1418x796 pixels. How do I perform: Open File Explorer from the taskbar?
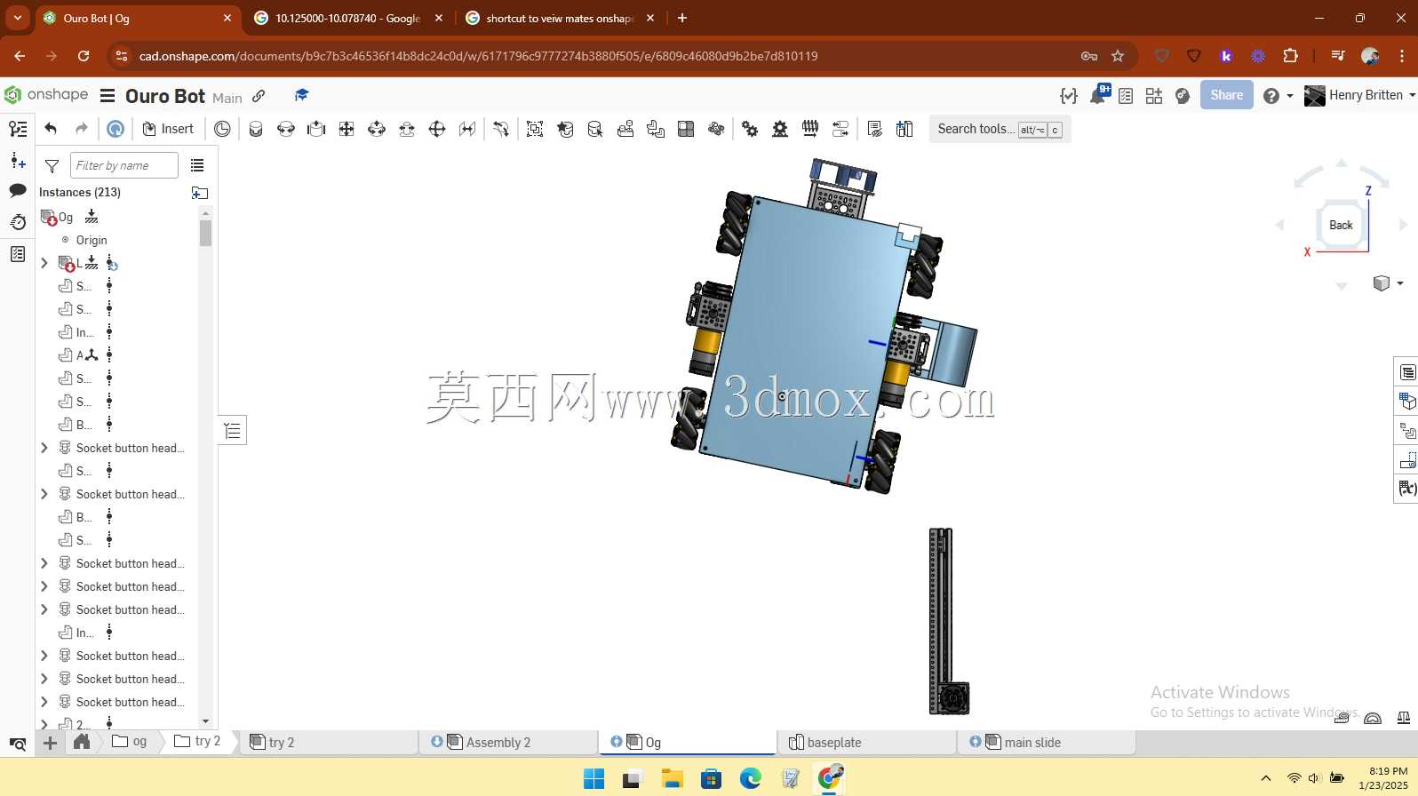pos(672,779)
